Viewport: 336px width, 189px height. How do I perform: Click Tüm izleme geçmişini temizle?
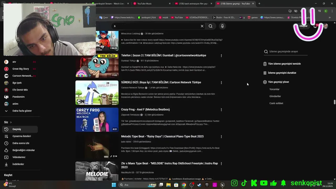point(282,64)
